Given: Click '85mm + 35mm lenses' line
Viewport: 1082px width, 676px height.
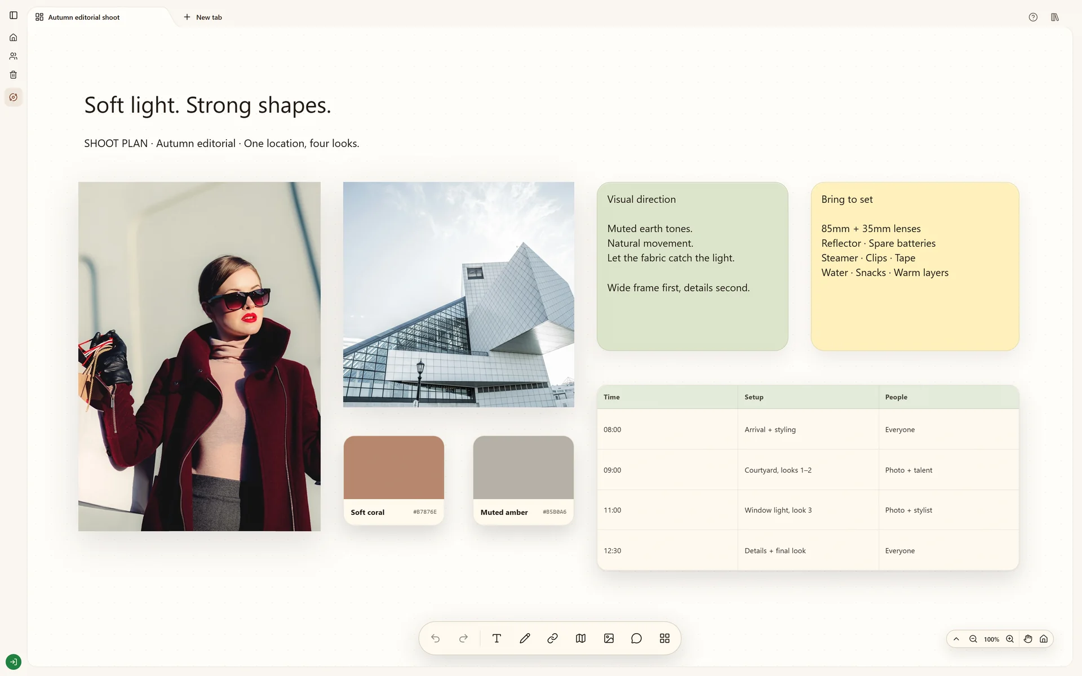Looking at the screenshot, I should [x=871, y=229].
